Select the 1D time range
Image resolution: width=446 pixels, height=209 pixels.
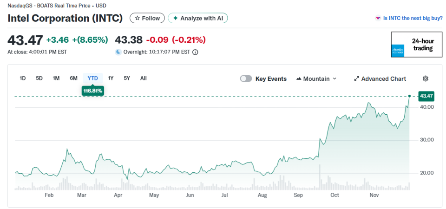pyautogui.click(x=22, y=78)
